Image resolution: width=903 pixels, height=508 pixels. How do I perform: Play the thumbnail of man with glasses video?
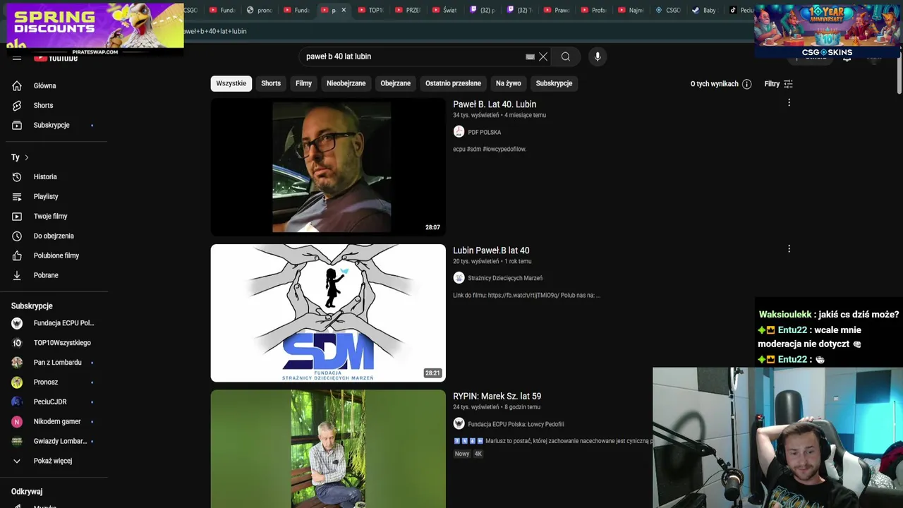(328, 167)
